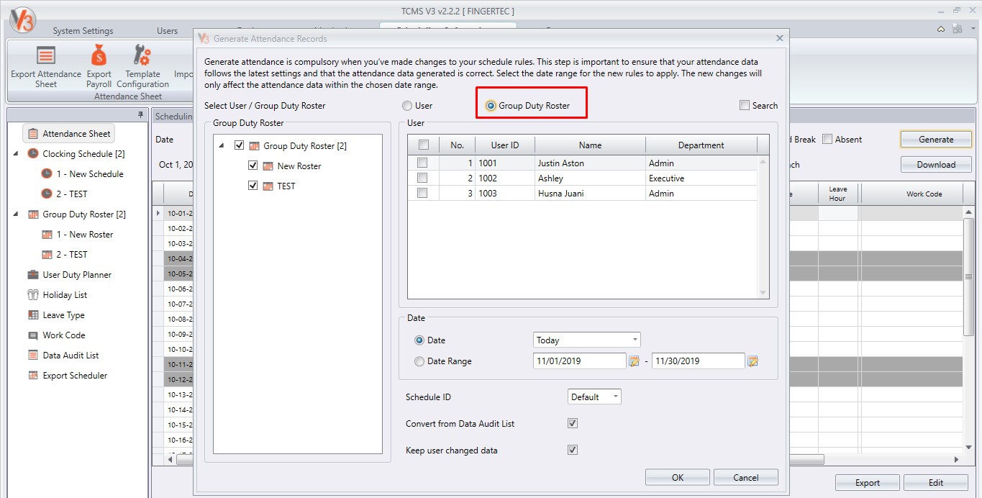Click start date field 11/01/2019
This screenshot has height=498, width=982.
point(580,361)
